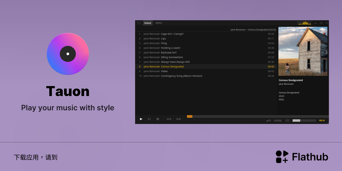The height and width of the screenshot is (171, 342).
Task: Click the Tauon disc logo
Action: [68, 54]
